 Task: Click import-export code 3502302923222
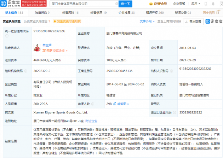[190, 112]
